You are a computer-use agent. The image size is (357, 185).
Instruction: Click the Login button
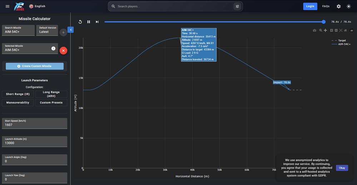click(x=310, y=6)
